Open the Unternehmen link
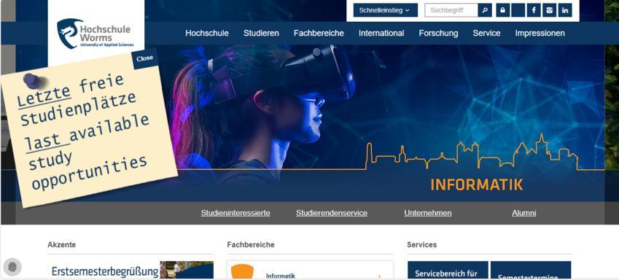 [427, 213]
